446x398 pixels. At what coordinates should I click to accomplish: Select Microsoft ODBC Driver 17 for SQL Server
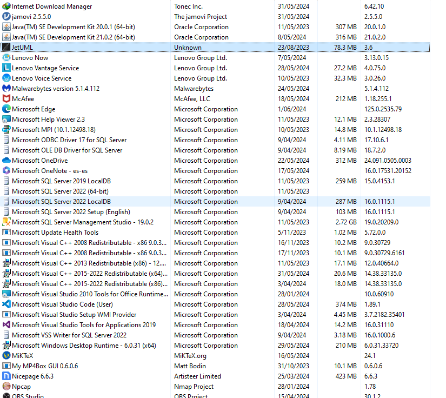click(x=69, y=140)
